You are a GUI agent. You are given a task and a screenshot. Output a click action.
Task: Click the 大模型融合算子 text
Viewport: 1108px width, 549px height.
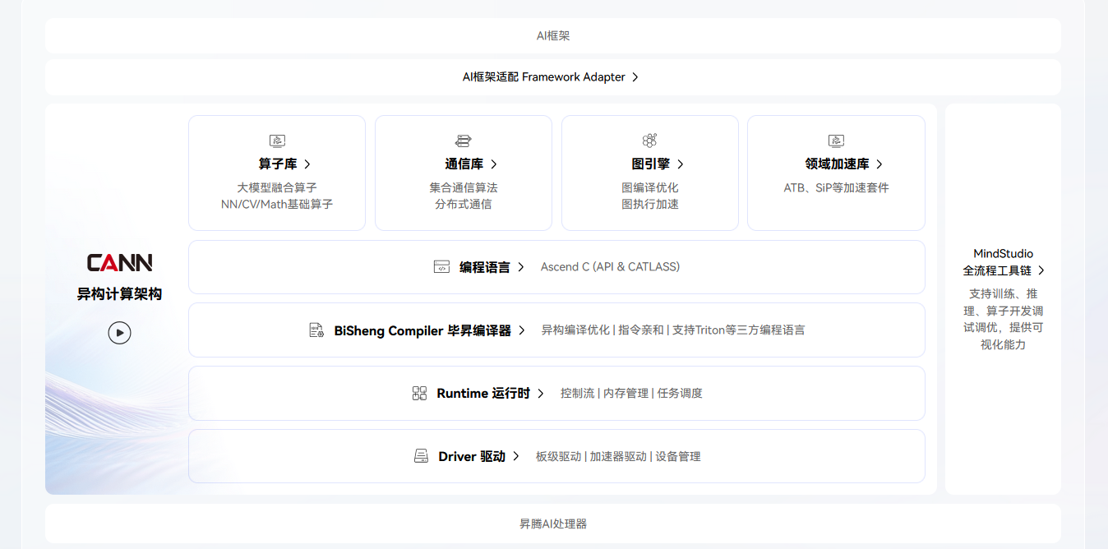[277, 187]
